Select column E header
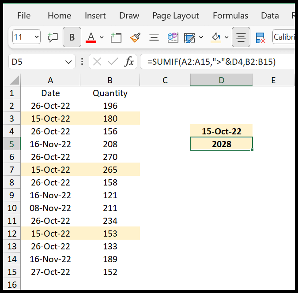298x293 pixels. 273,80
